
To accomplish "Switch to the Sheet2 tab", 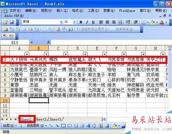I will coord(41,119).
